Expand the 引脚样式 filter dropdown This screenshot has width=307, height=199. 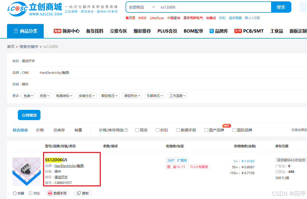(155, 96)
